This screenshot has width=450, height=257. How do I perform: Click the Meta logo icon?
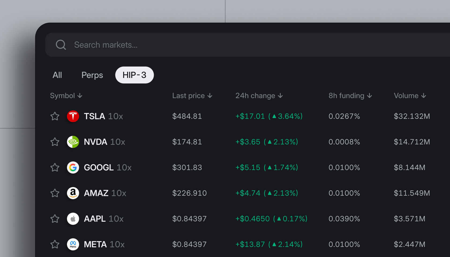[73, 244]
